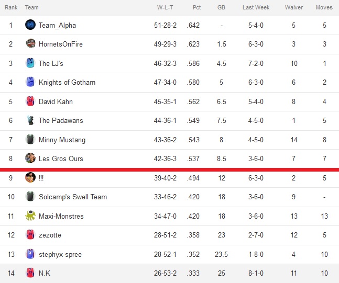The height and width of the screenshot is (283, 339).
Task: Click the Last Week column header
Action: pos(256,7)
